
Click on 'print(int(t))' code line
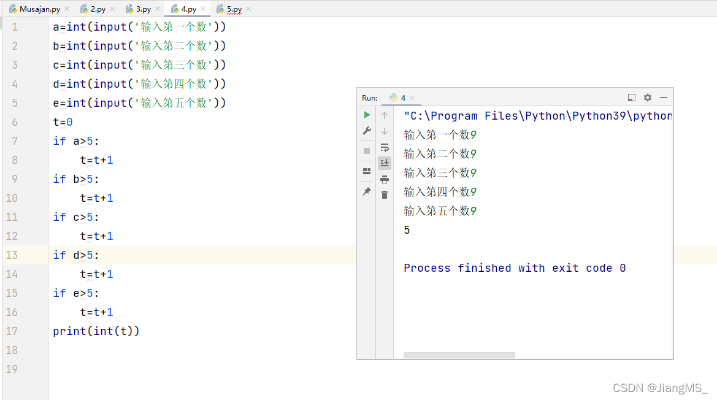[x=96, y=331]
